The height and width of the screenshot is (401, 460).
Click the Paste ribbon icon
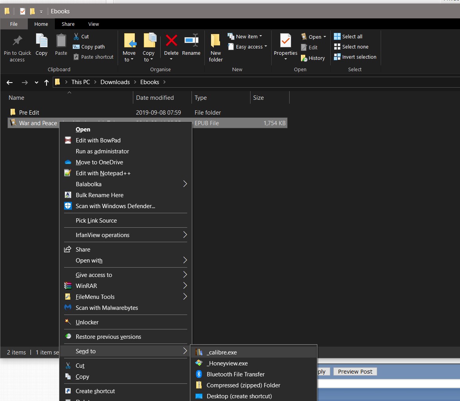61,41
